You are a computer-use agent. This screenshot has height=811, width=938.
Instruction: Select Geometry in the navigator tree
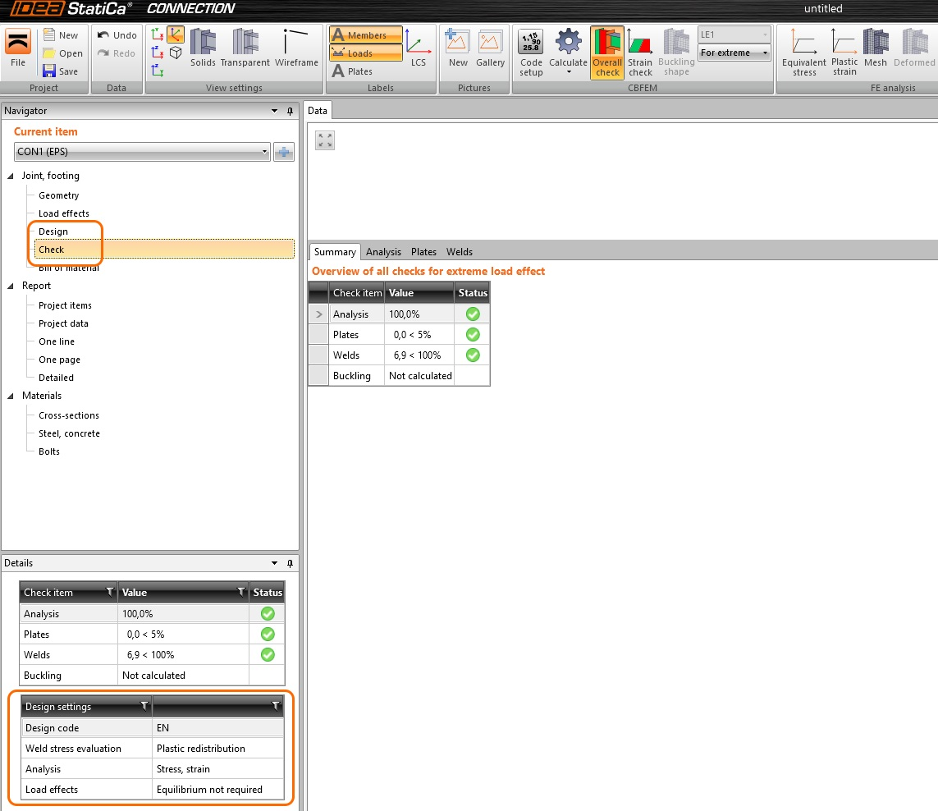point(59,195)
